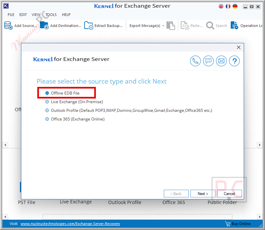Open the EDIT menu
265x230 pixels.
[23, 15]
